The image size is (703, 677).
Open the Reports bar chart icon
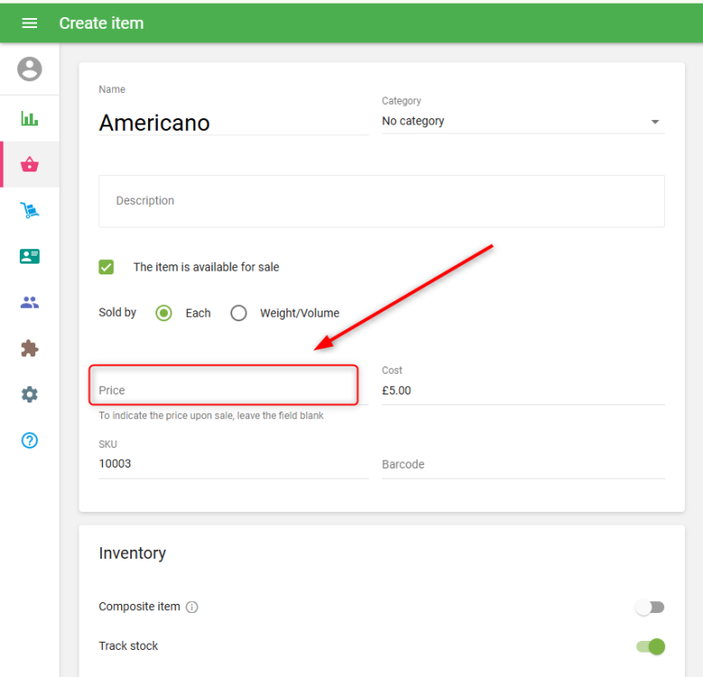[x=30, y=118]
